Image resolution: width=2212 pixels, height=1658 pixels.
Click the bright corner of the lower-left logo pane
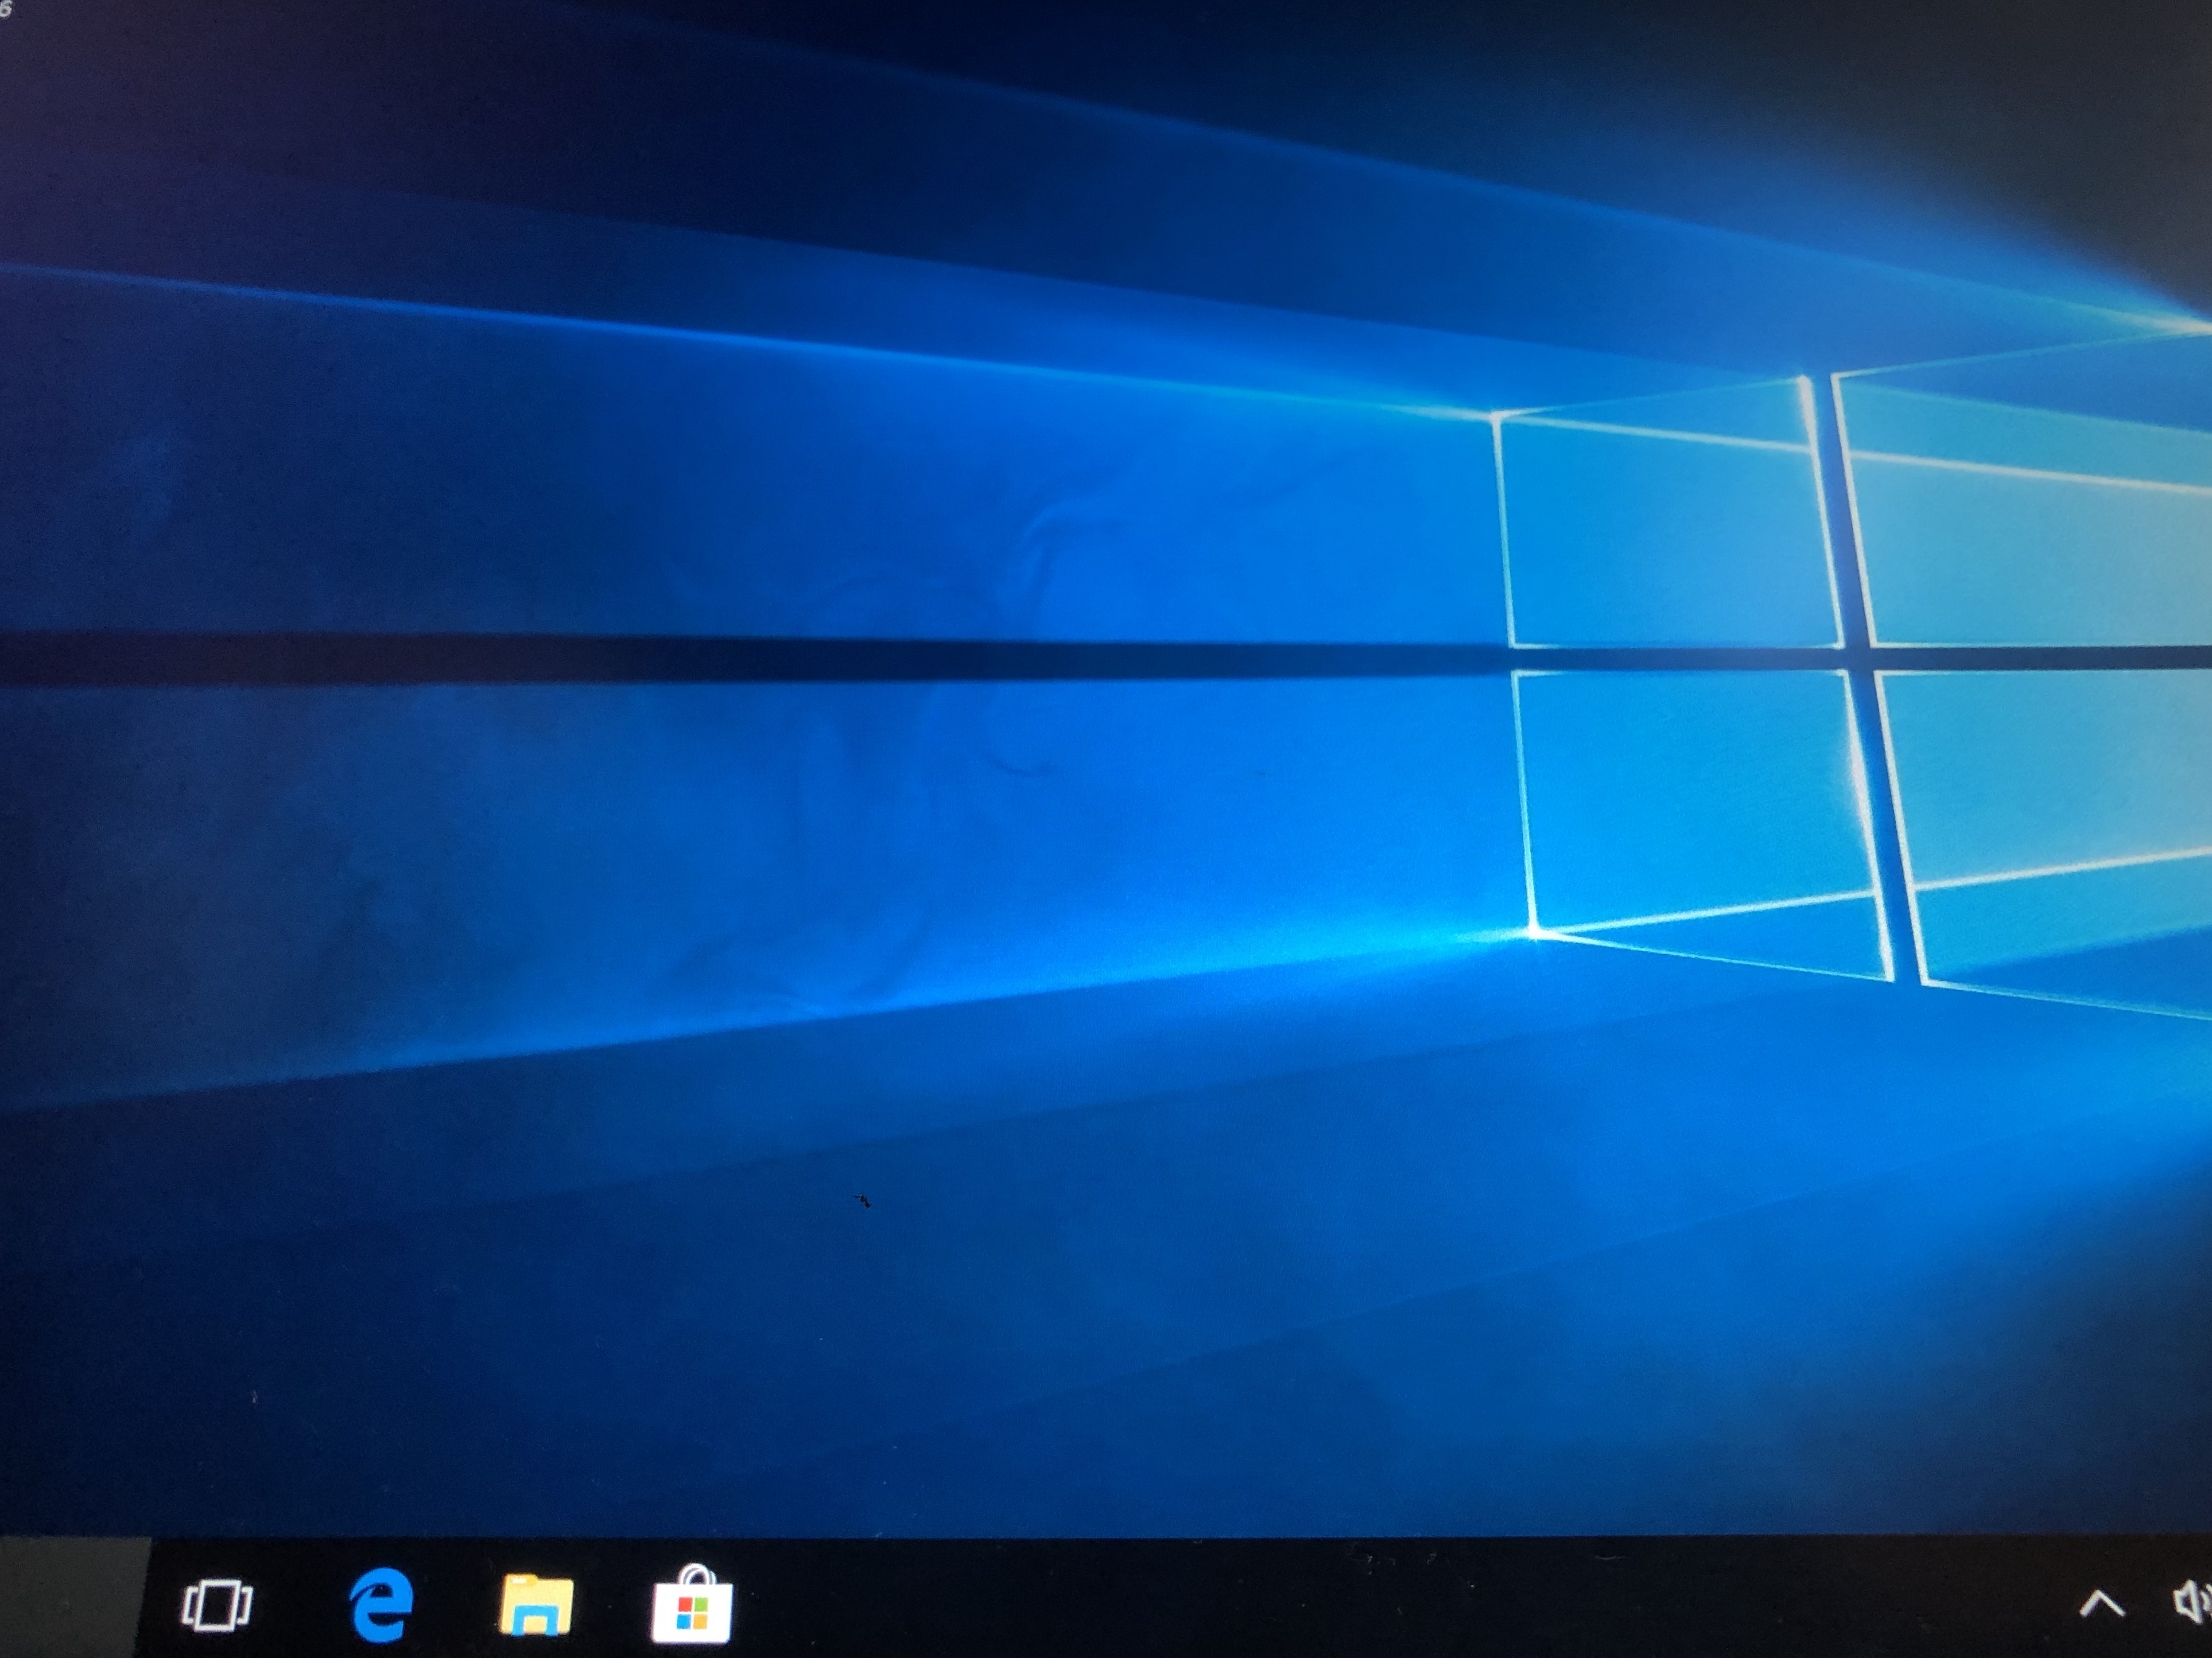1534,932
